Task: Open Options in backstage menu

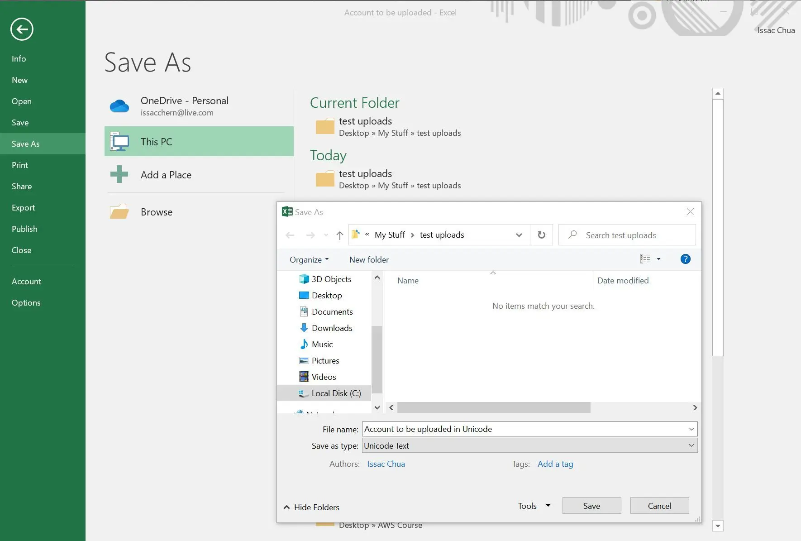Action: click(26, 302)
